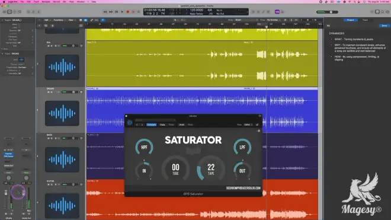Screen dimensions: 391x220
Task: Open the Window menu
Action: click(x=81, y=2)
